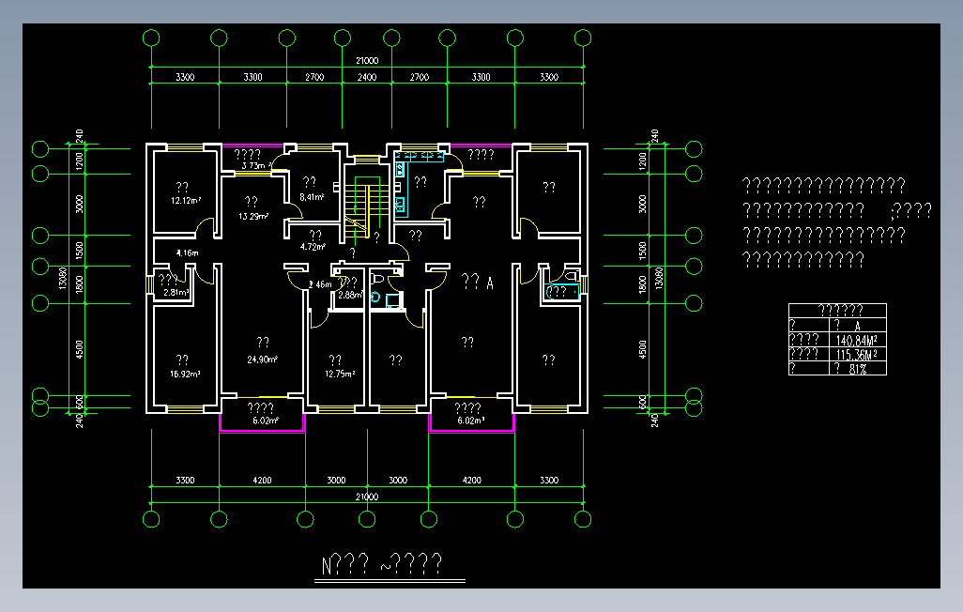Click the unit type 'A' label in plan
Image resolution: width=963 pixels, height=612 pixels.
[x=490, y=283]
